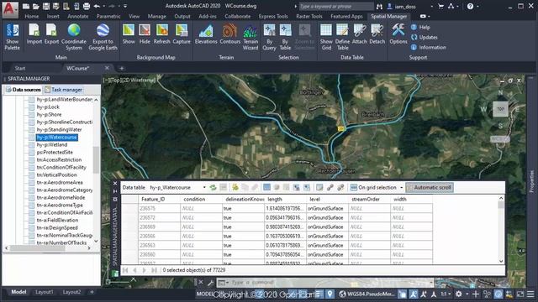Switch to the Layout1 tab
This screenshot has height=302, width=538.
45,292
